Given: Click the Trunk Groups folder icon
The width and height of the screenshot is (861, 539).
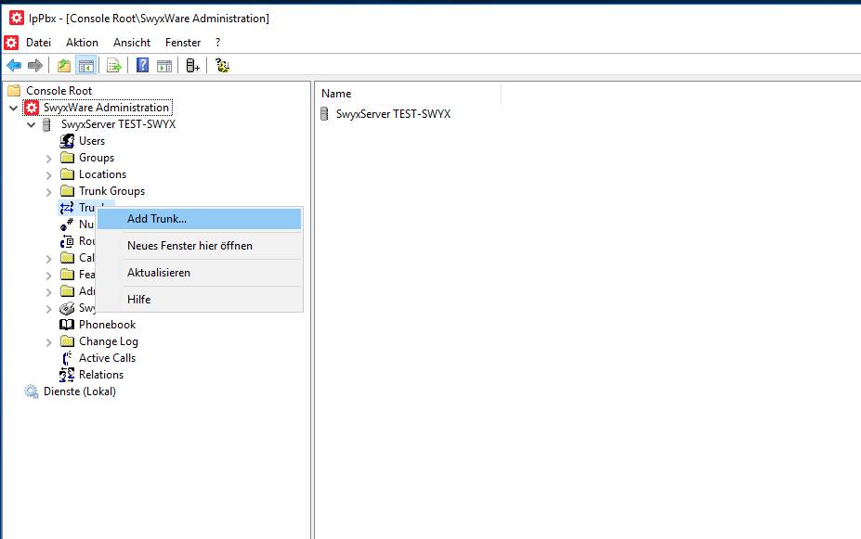Looking at the screenshot, I should click(x=67, y=191).
